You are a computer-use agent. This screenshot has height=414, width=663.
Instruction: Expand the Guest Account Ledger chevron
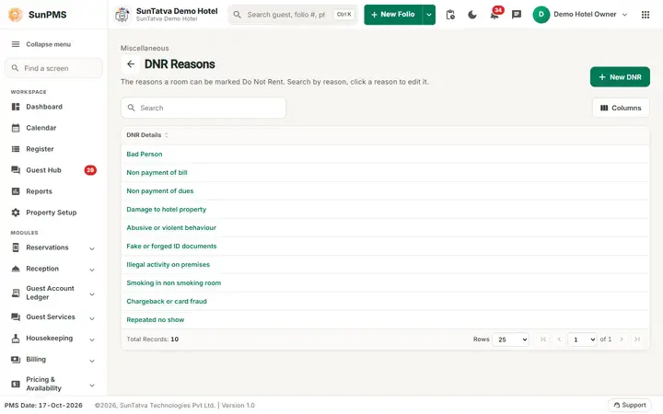[92, 294]
